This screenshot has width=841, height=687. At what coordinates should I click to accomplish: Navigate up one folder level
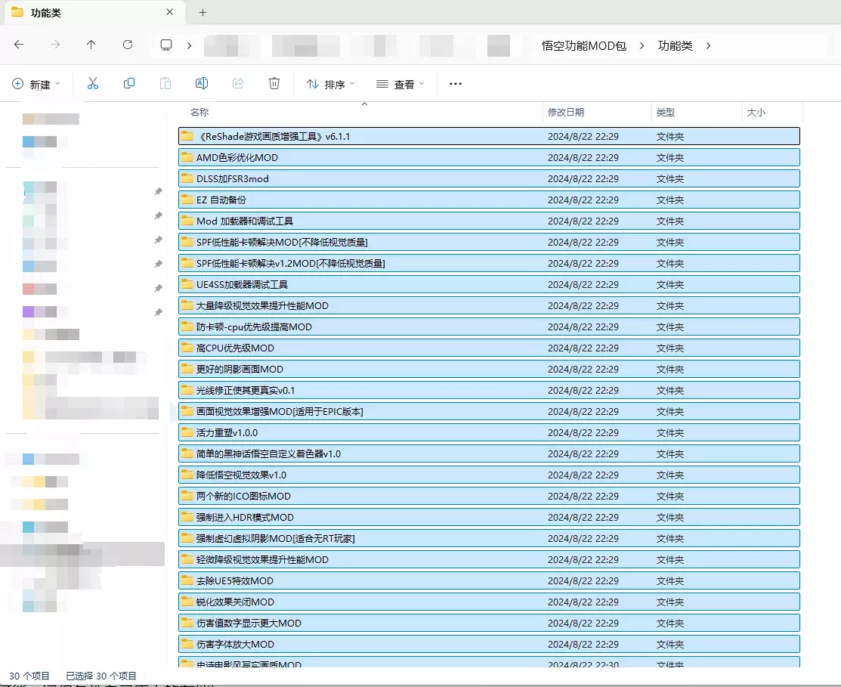coord(91,45)
